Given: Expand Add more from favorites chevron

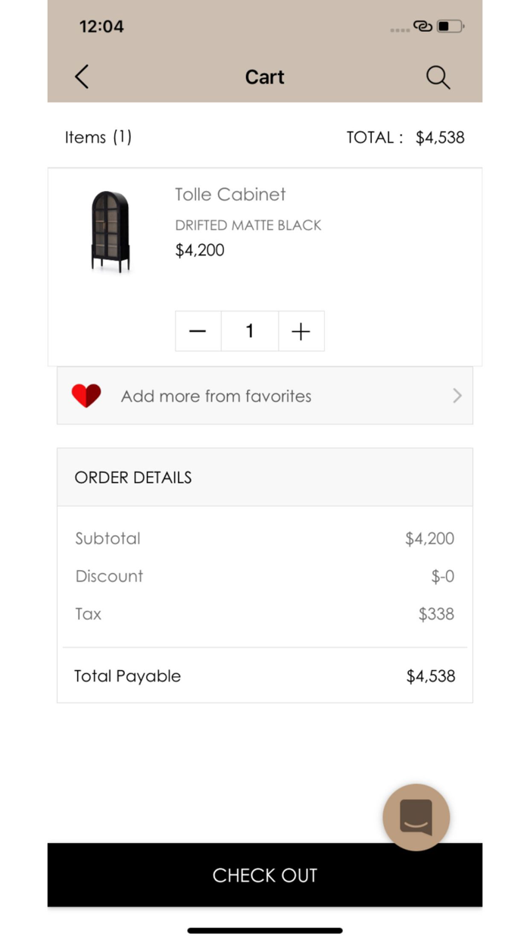Looking at the screenshot, I should point(457,396).
